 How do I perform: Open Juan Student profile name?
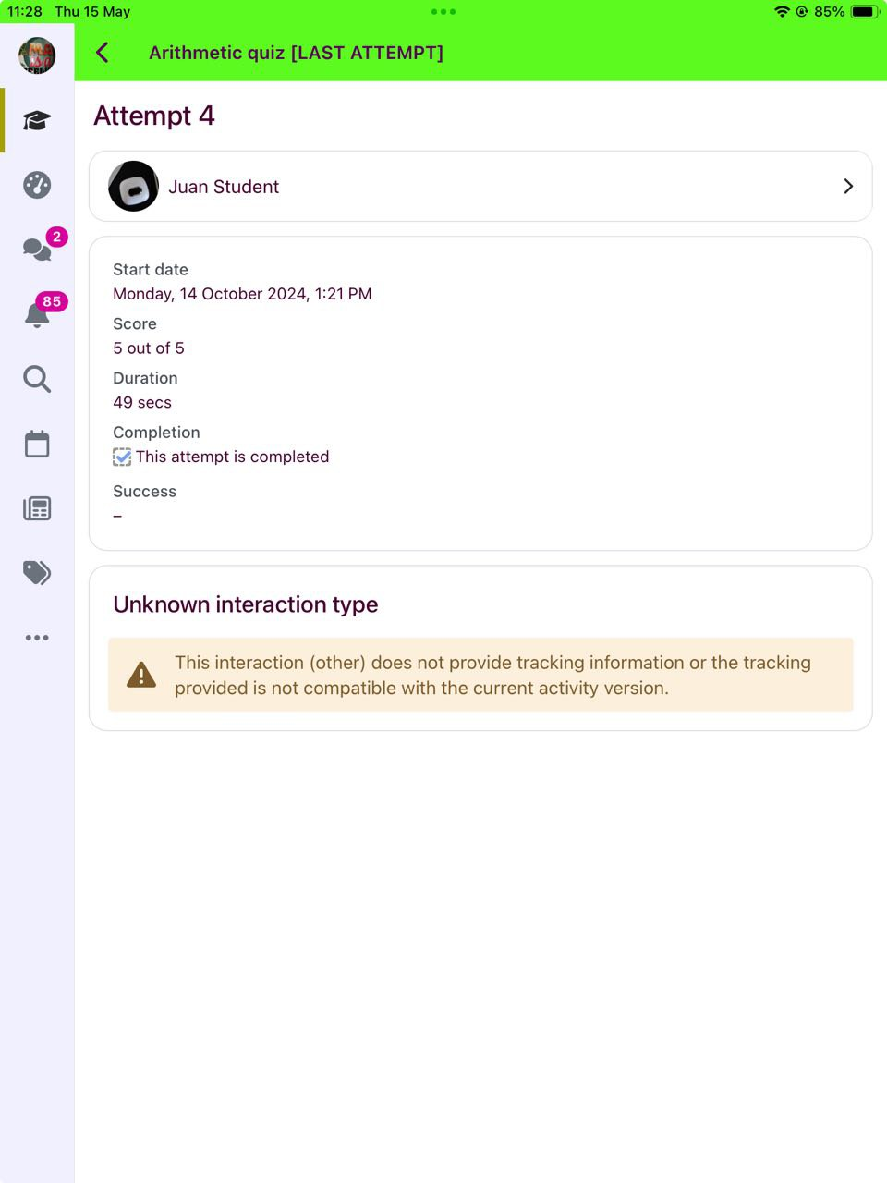coord(224,187)
